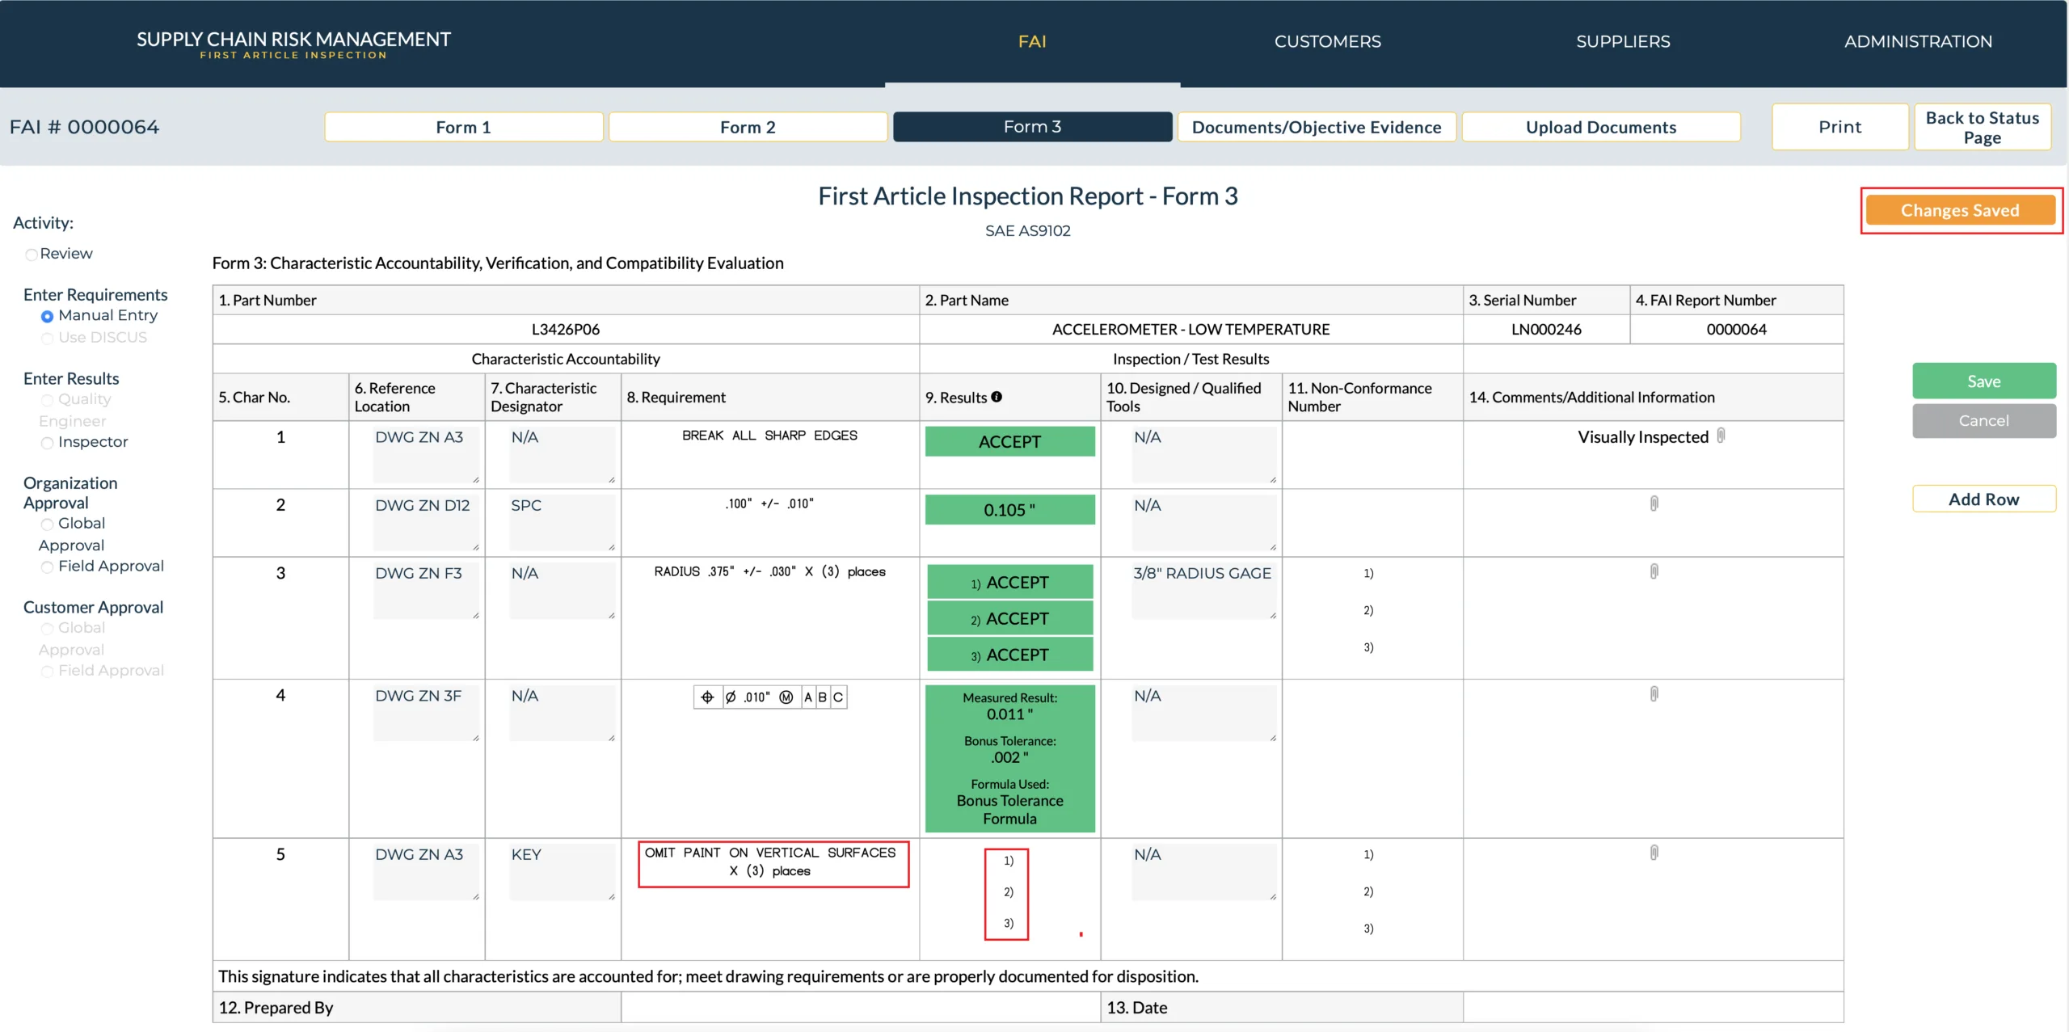Click result 3) ACCEPT in row 3
This screenshot has width=2069, height=1032.
1009,655
